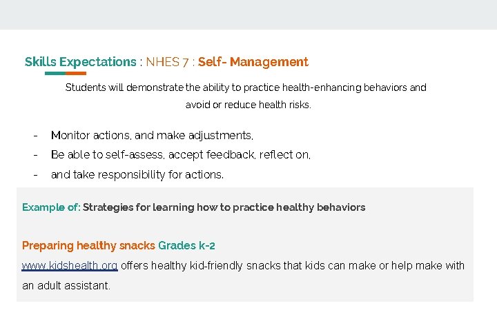
Task: Click the dash before 'Monitor actions'
Action: pyautogui.click(x=35, y=136)
